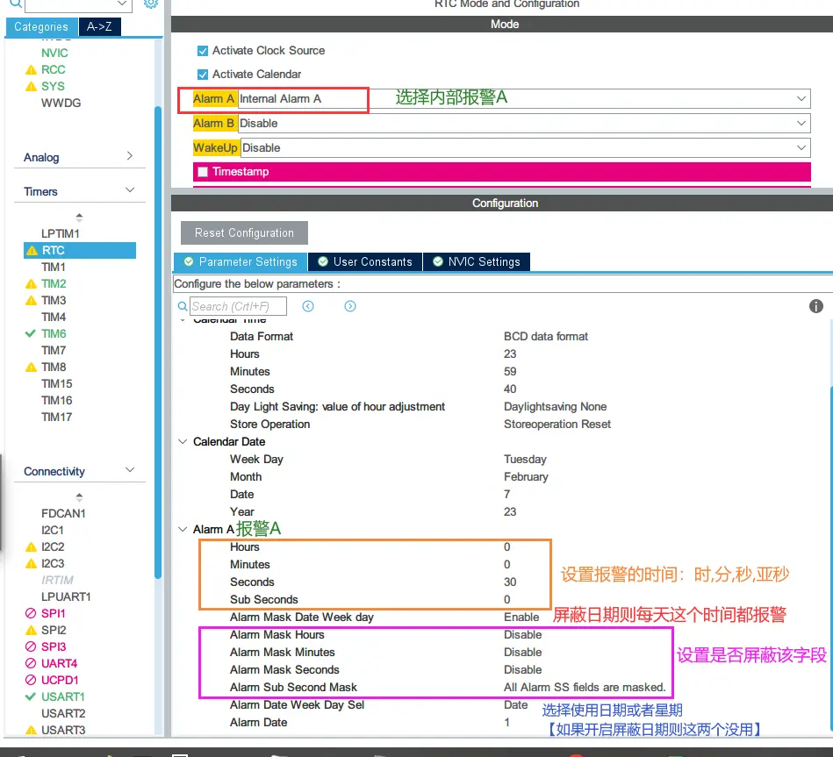This screenshot has width=833, height=757.
Task: Click the magnifier icon beside parameter search
Action: (183, 306)
